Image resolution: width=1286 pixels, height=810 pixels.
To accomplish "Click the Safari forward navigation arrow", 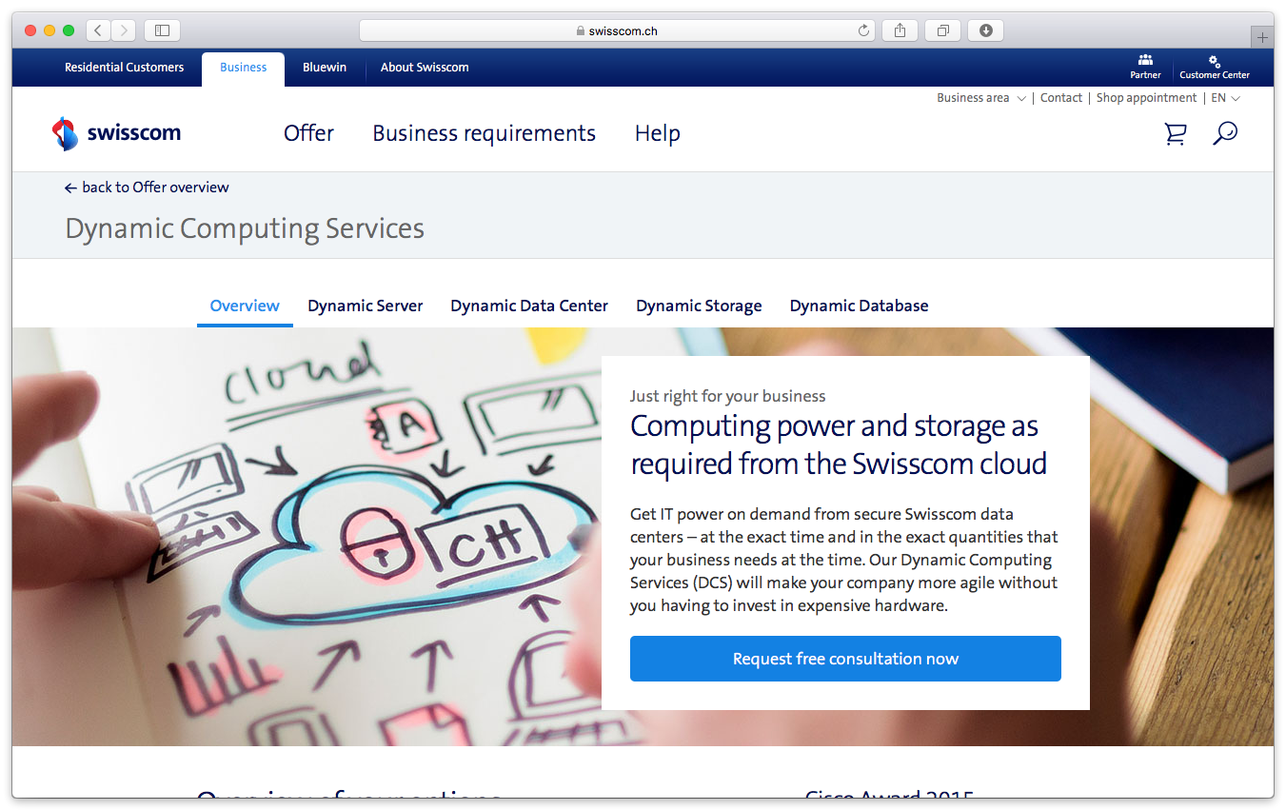I will coord(124,30).
